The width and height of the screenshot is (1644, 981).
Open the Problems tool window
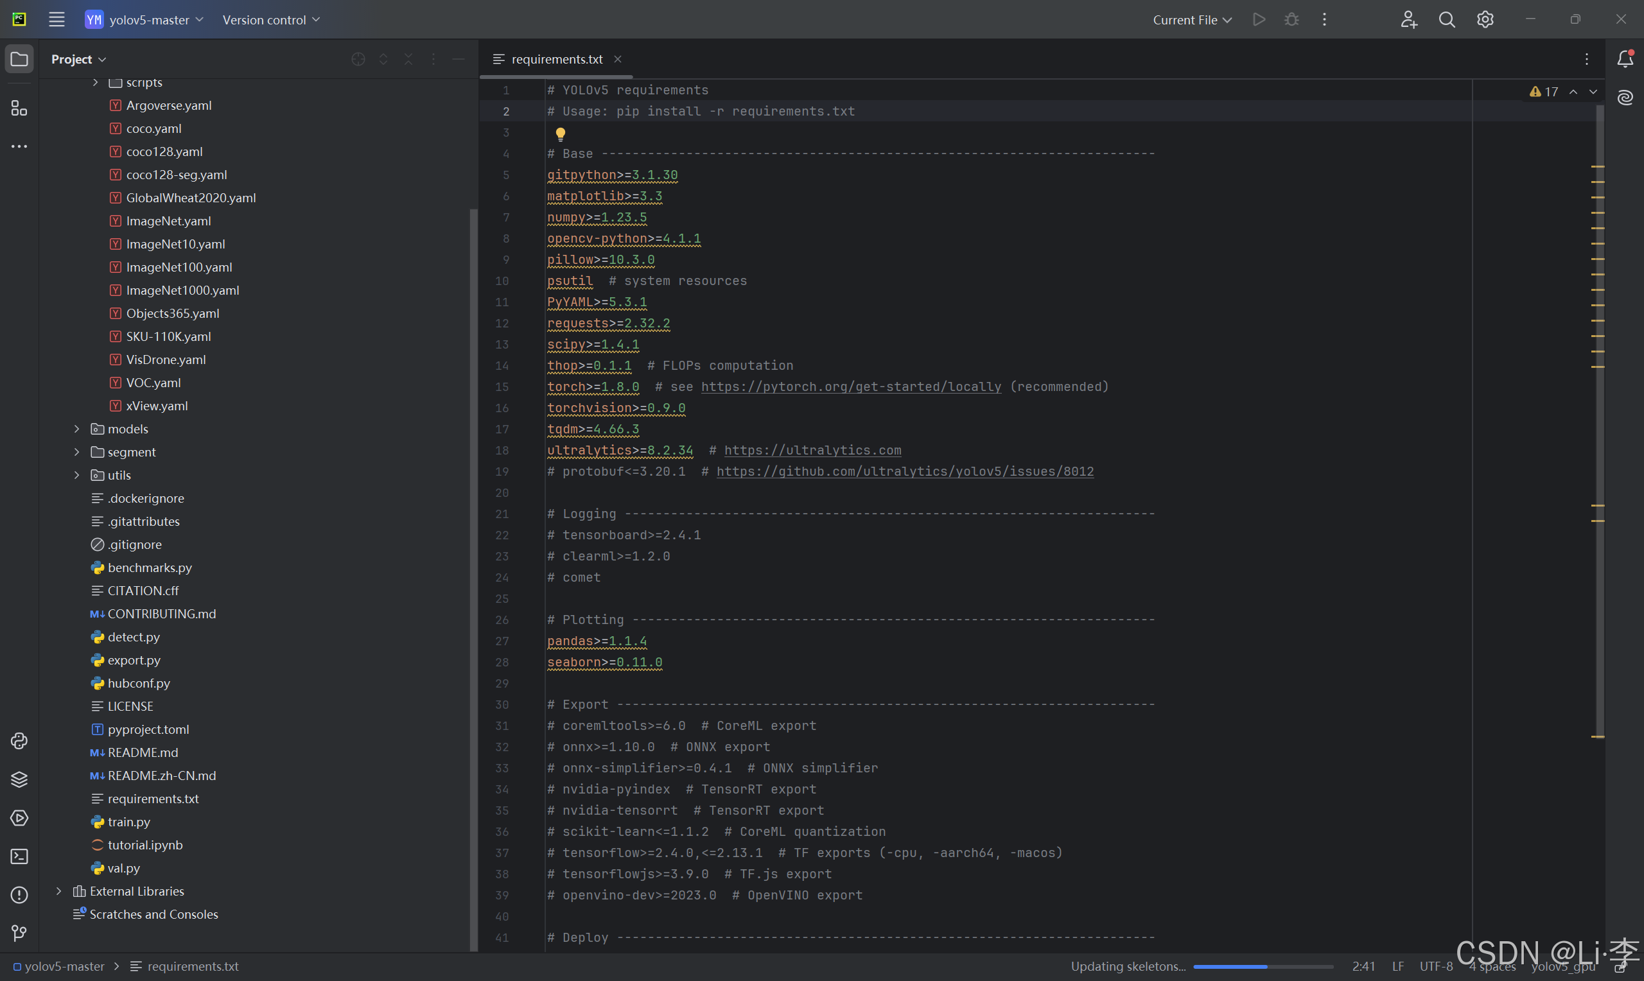pos(19,895)
